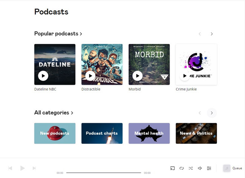Open the Podcast charts category
This screenshot has width=245, height=178.
click(x=102, y=133)
